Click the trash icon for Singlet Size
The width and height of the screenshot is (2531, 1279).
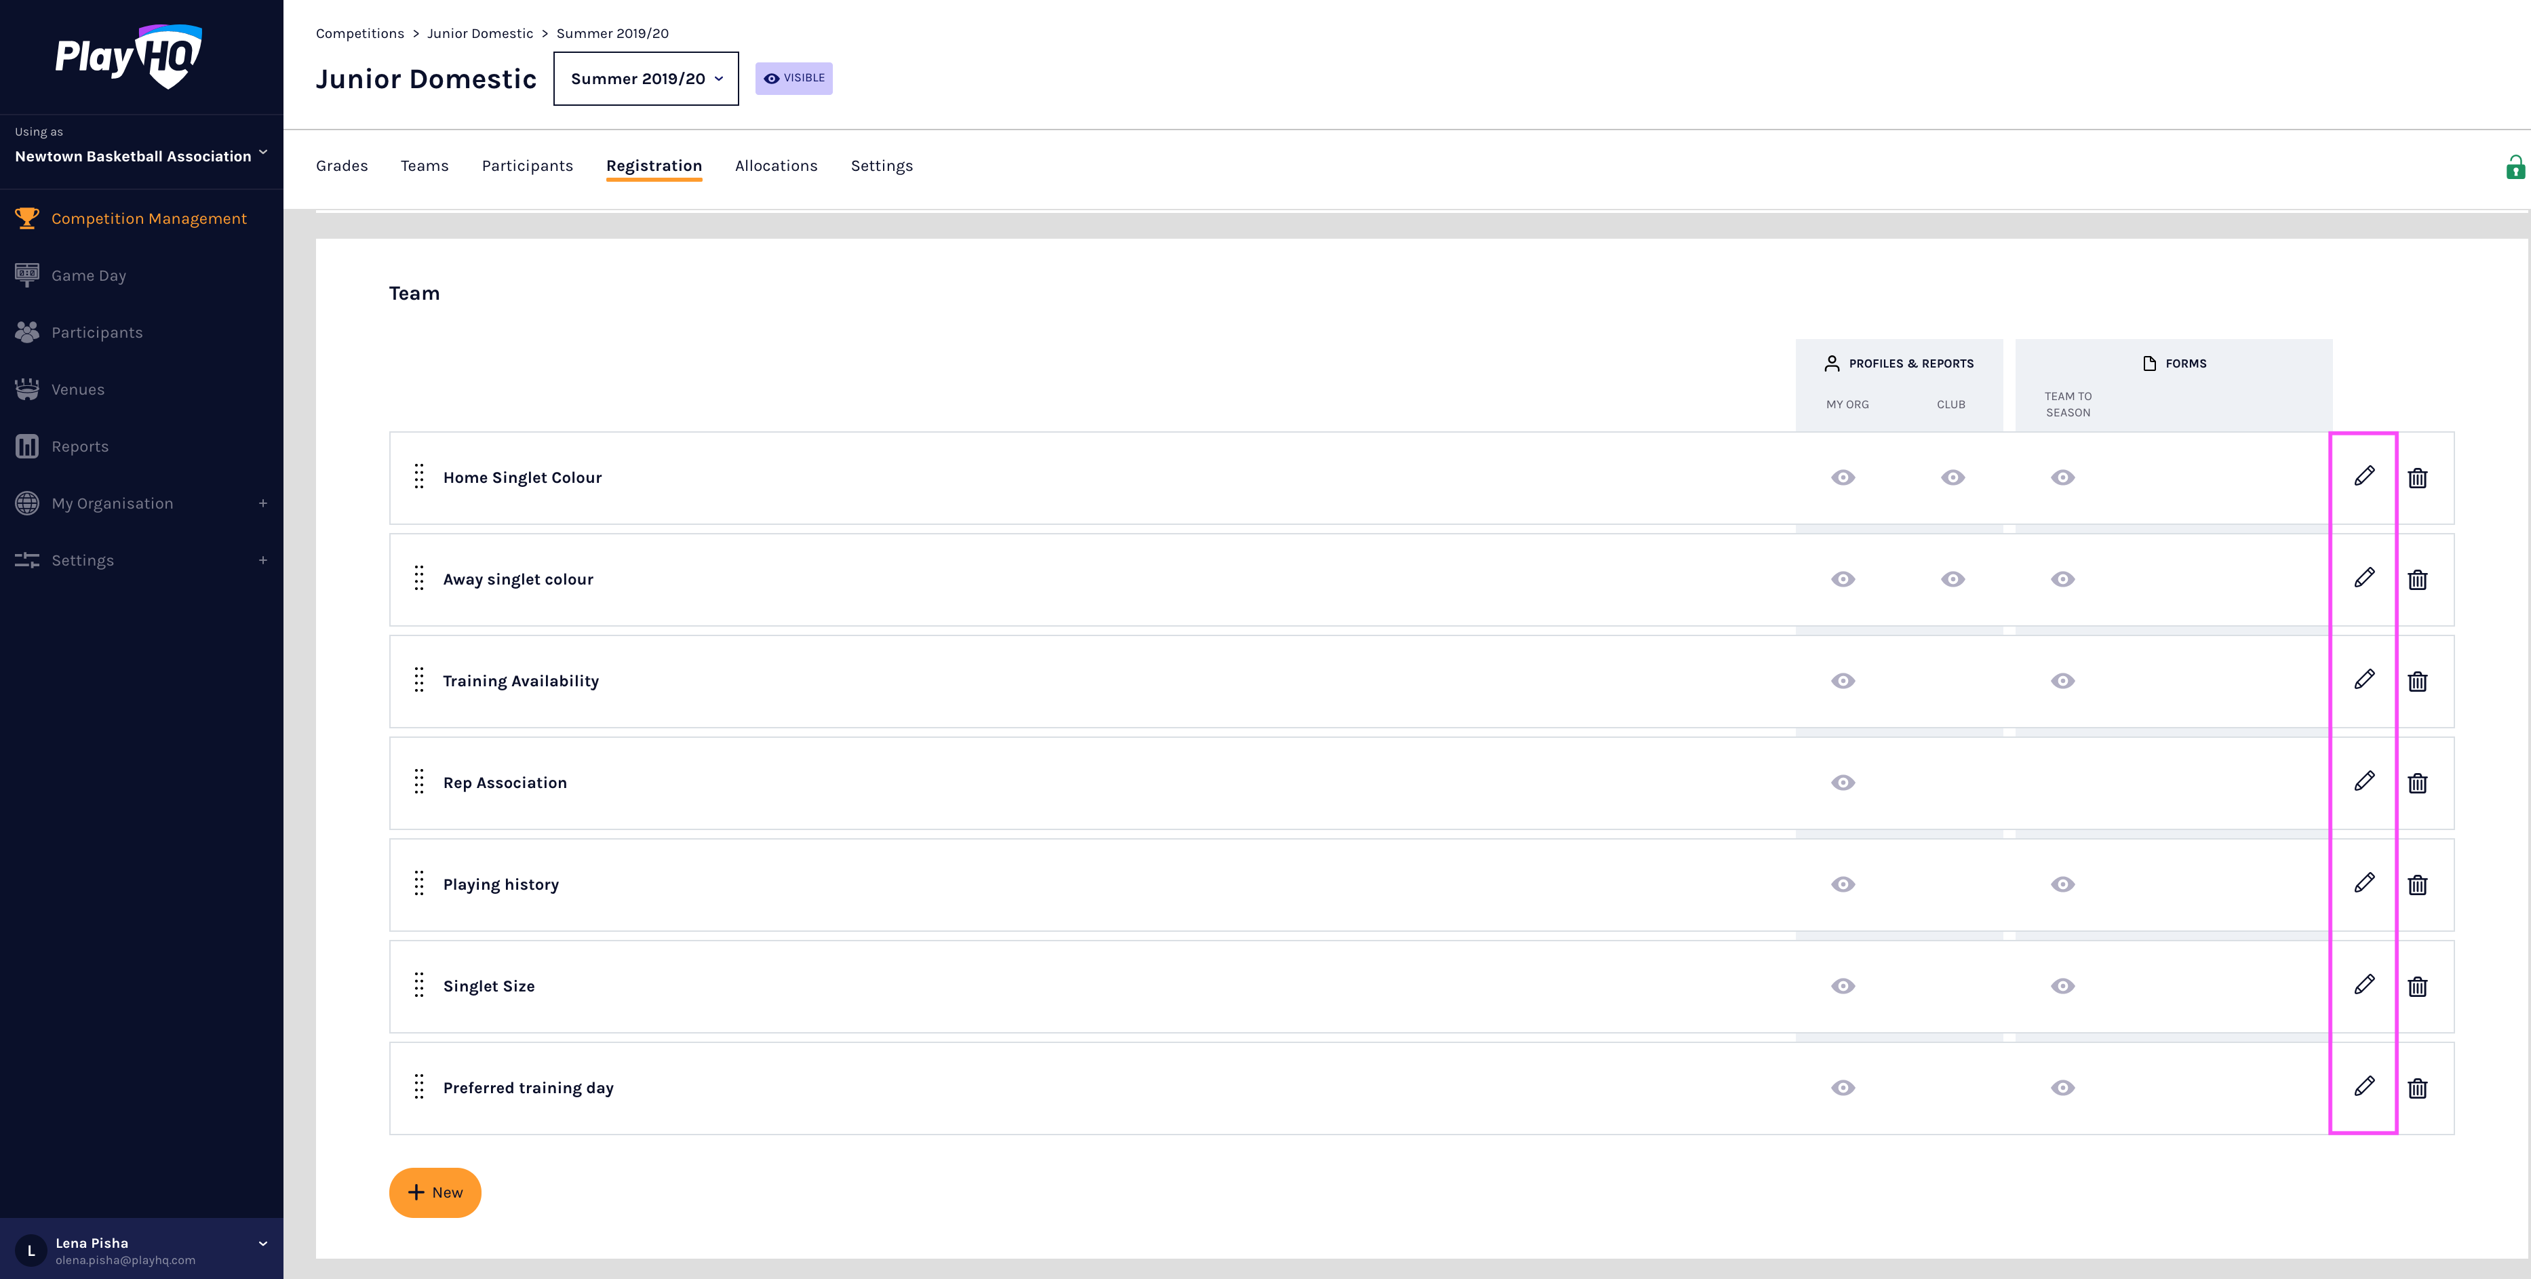pos(2417,986)
